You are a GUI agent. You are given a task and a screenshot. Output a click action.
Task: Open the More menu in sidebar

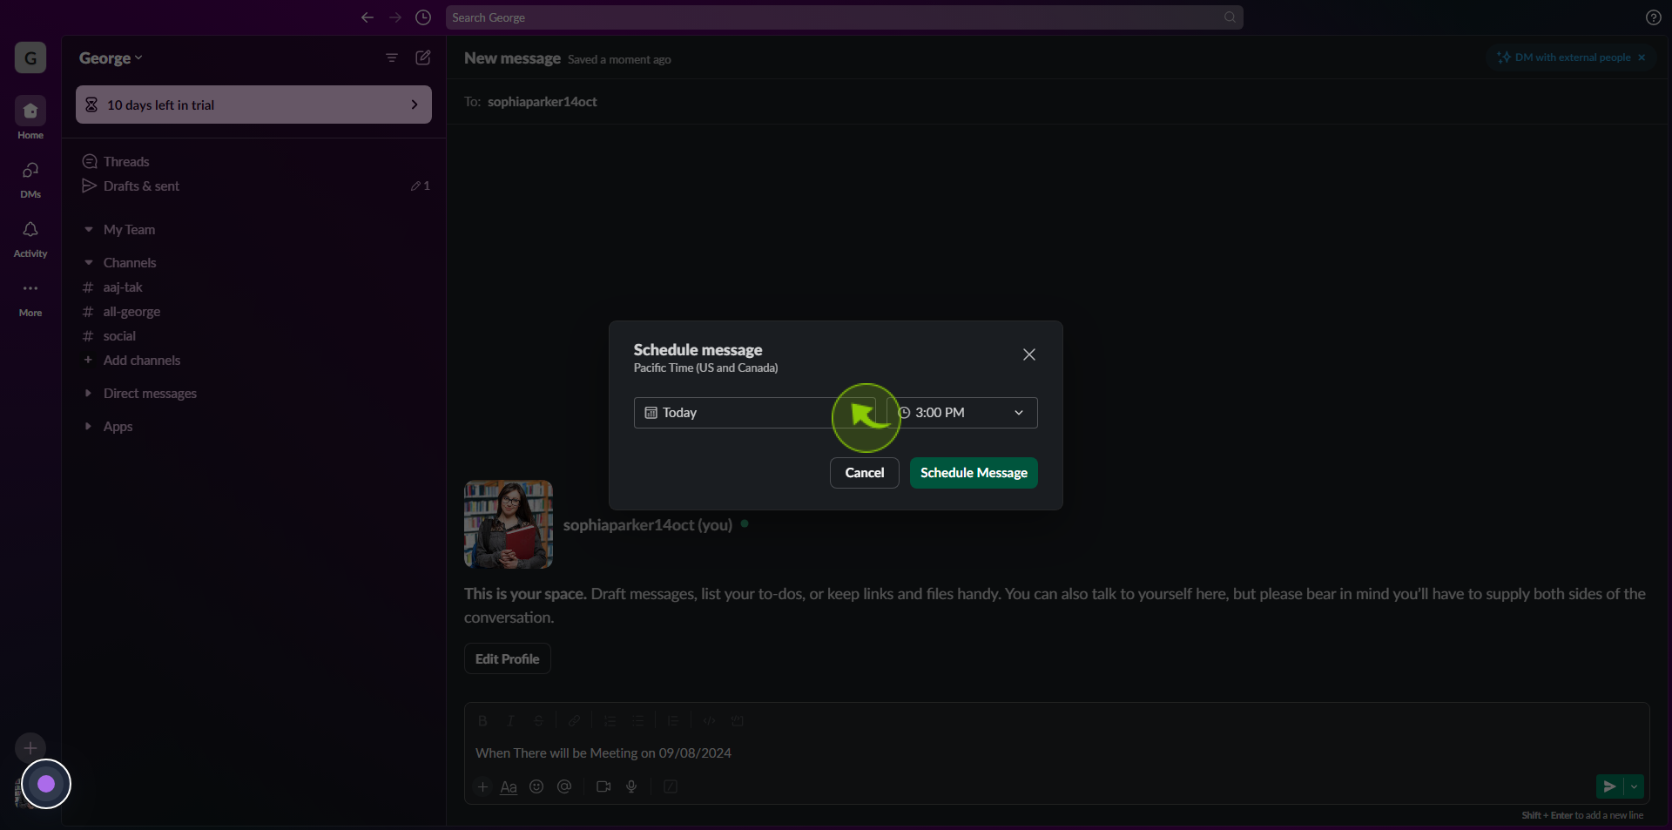pos(30,297)
